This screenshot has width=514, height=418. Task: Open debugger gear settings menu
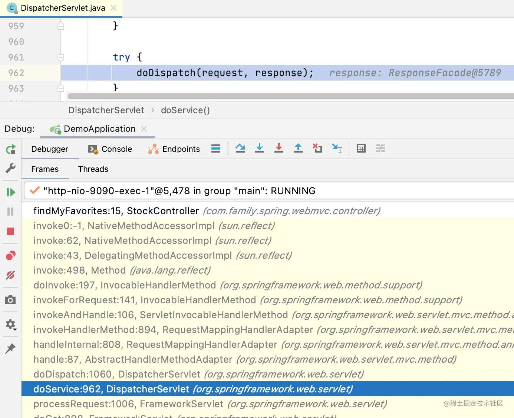[11, 324]
